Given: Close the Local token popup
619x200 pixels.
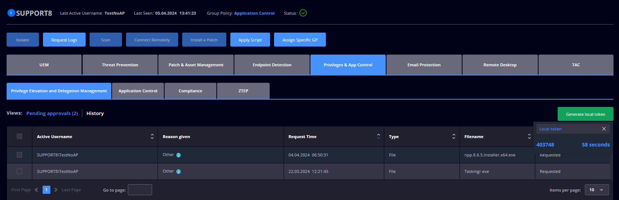Looking at the screenshot, I should [604, 129].
